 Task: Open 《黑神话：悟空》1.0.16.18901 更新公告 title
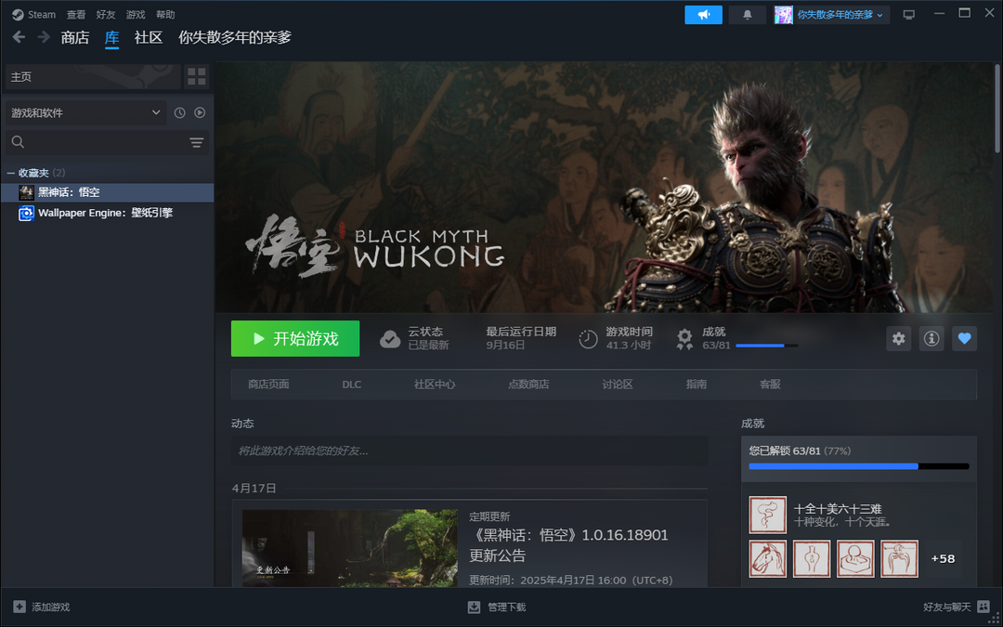(x=568, y=544)
